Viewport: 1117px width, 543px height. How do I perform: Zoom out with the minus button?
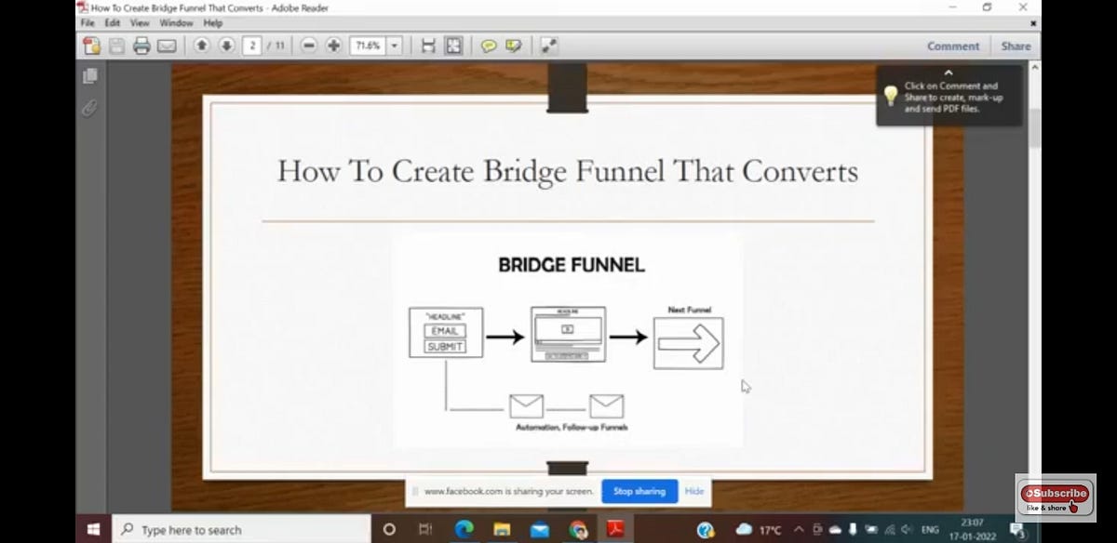coord(308,45)
